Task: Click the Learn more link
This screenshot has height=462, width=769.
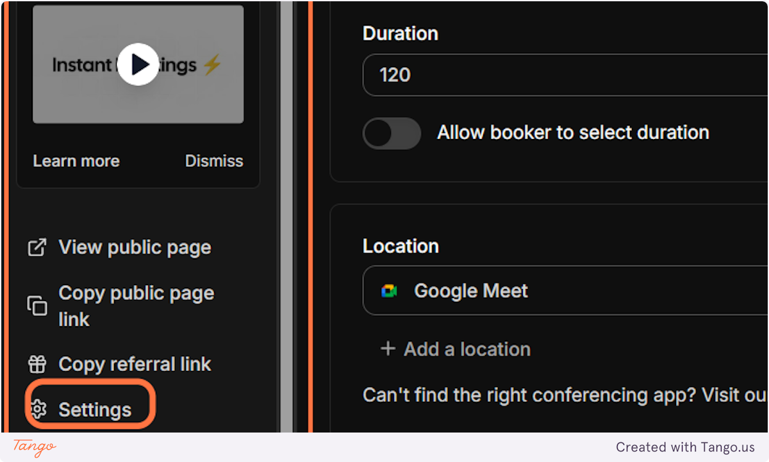Action: (x=76, y=161)
